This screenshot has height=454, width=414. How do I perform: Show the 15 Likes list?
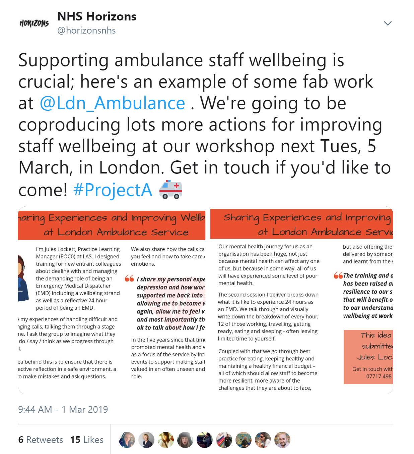pos(87,440)
